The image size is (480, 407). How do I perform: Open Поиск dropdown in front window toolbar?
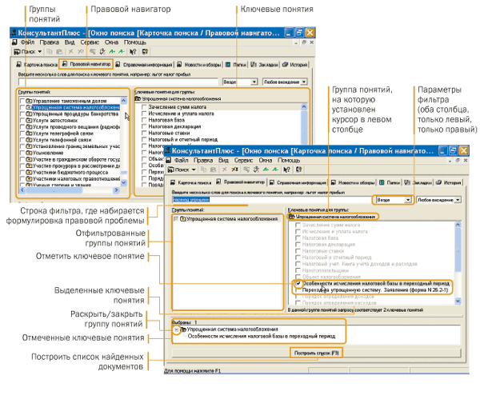click(x=194, y=170)
